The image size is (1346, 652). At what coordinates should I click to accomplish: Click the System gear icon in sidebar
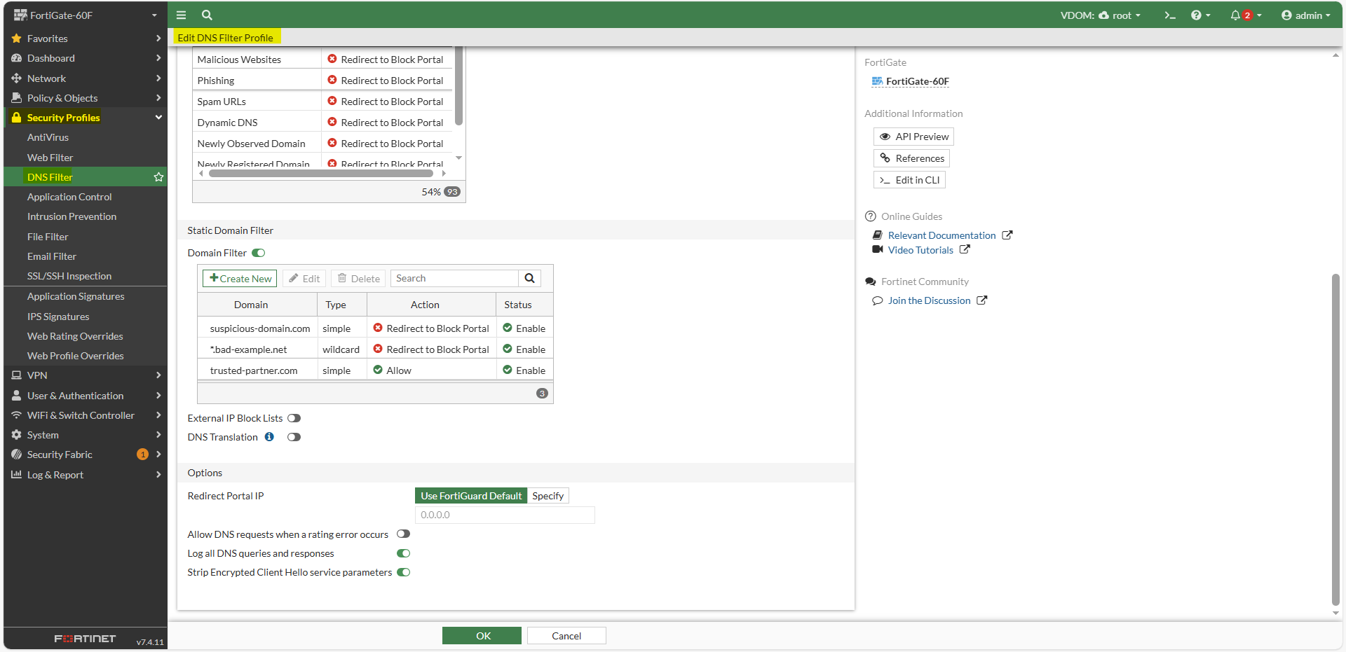point(16,435)
